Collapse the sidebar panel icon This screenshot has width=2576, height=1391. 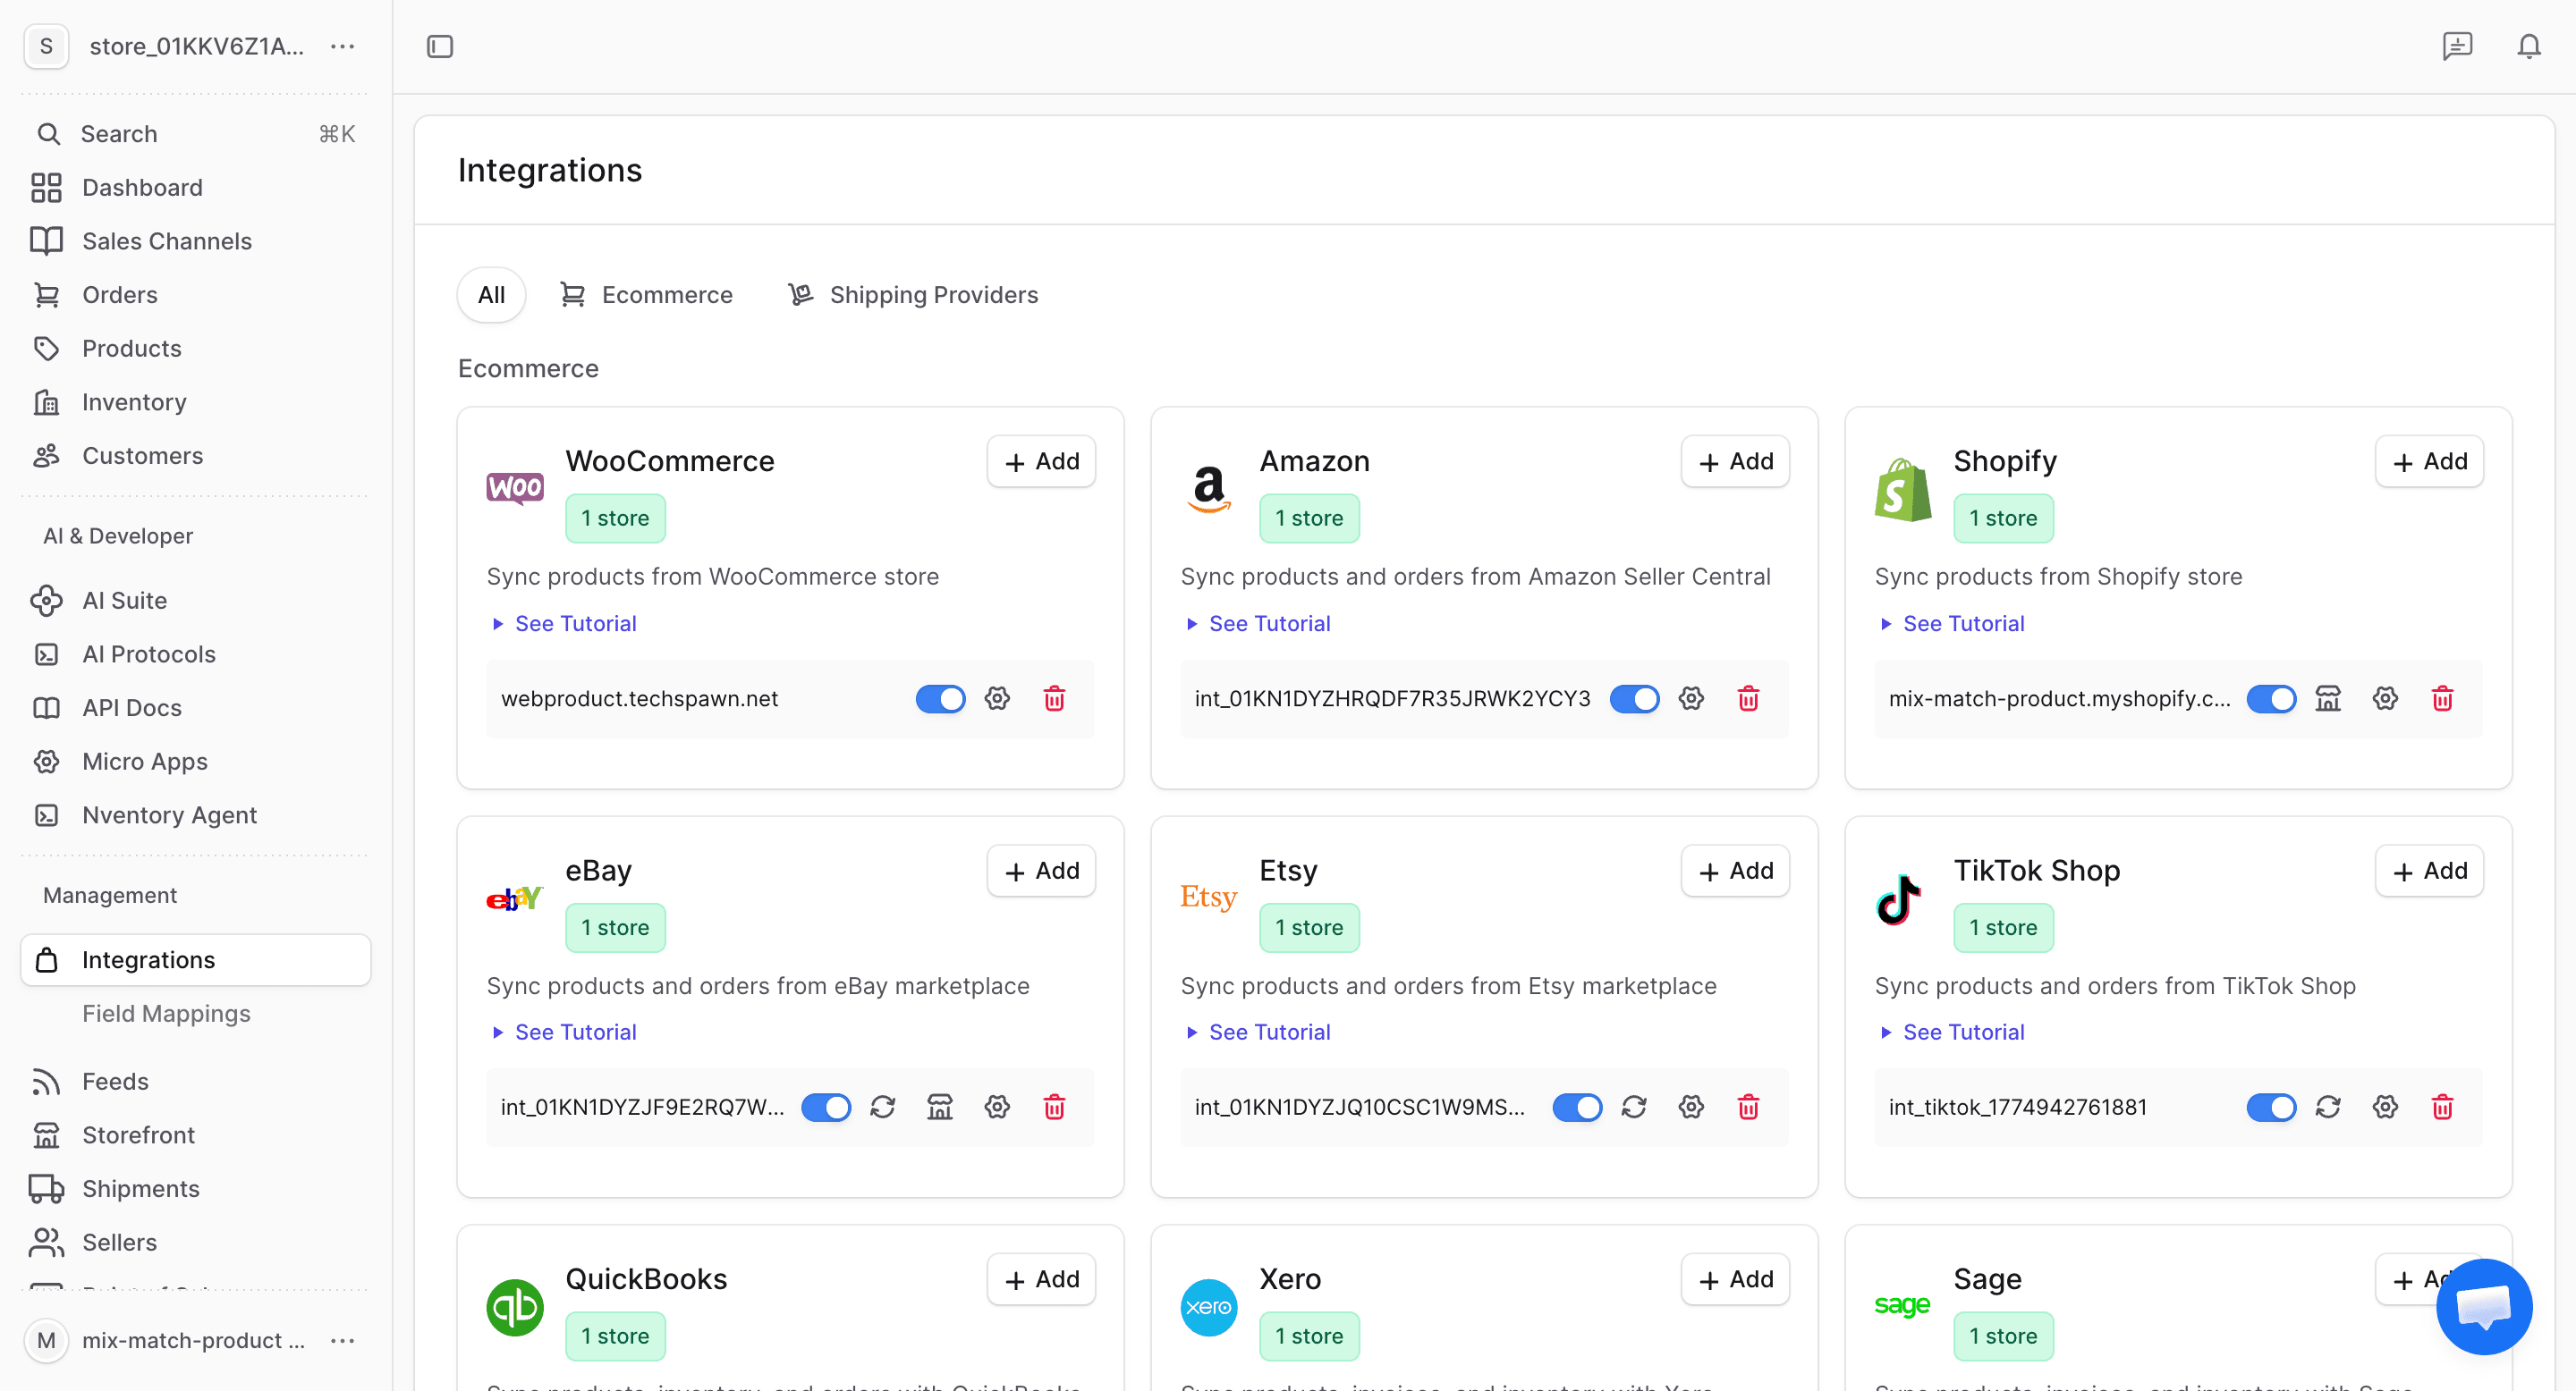[x=440, y=47]
